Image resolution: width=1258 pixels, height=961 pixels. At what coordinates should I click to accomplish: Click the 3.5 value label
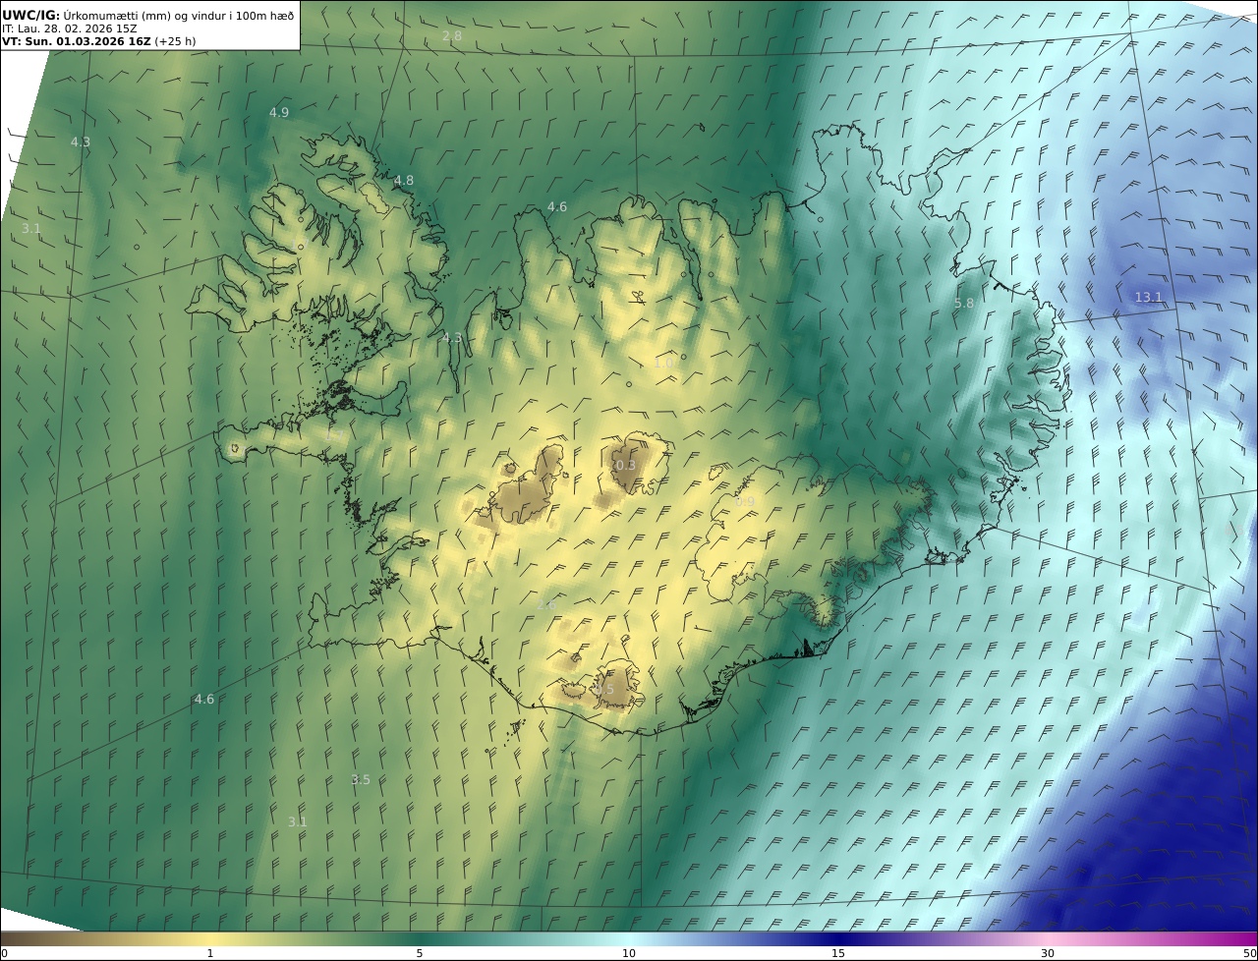coord(361,779)
